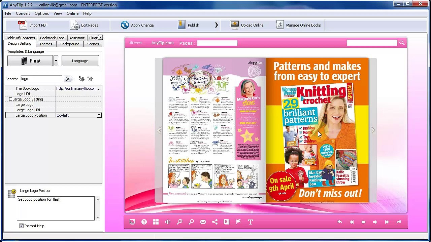Flip to next page with right book arrow
The image size is (431, 242).
pyautogui.click(x=372, y=130)
